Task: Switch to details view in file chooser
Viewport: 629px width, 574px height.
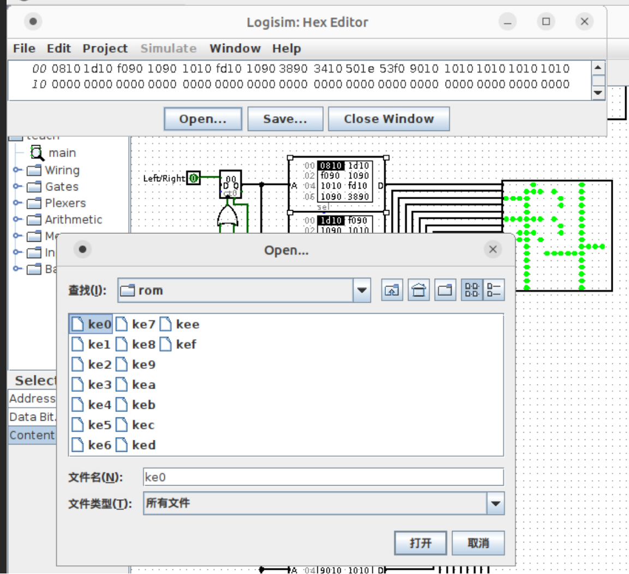Action: point(494,290)
